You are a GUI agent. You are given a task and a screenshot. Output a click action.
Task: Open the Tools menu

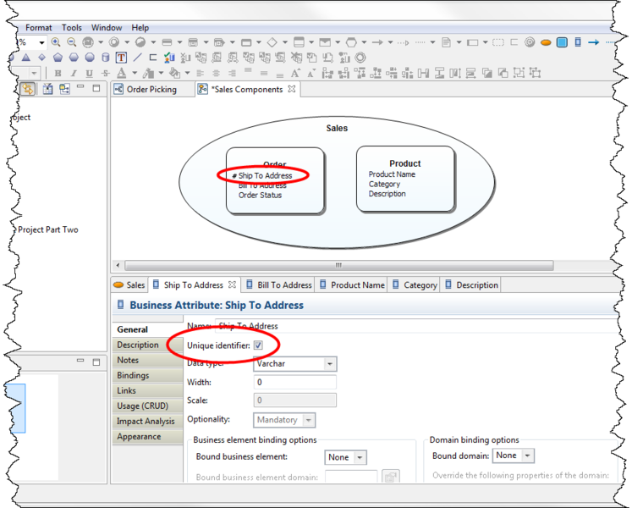(72, 27)
